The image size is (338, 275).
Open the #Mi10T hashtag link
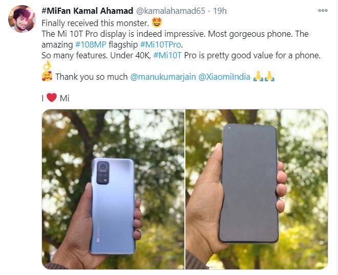coord(167,55)
